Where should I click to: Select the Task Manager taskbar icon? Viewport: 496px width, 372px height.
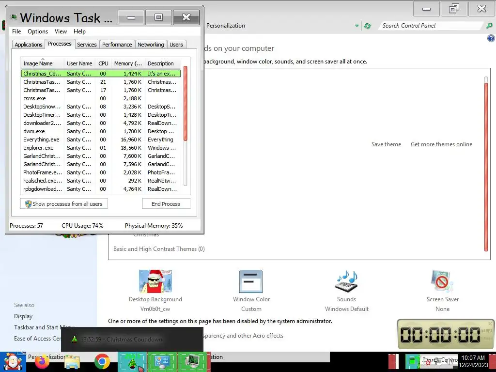point(192,362)
